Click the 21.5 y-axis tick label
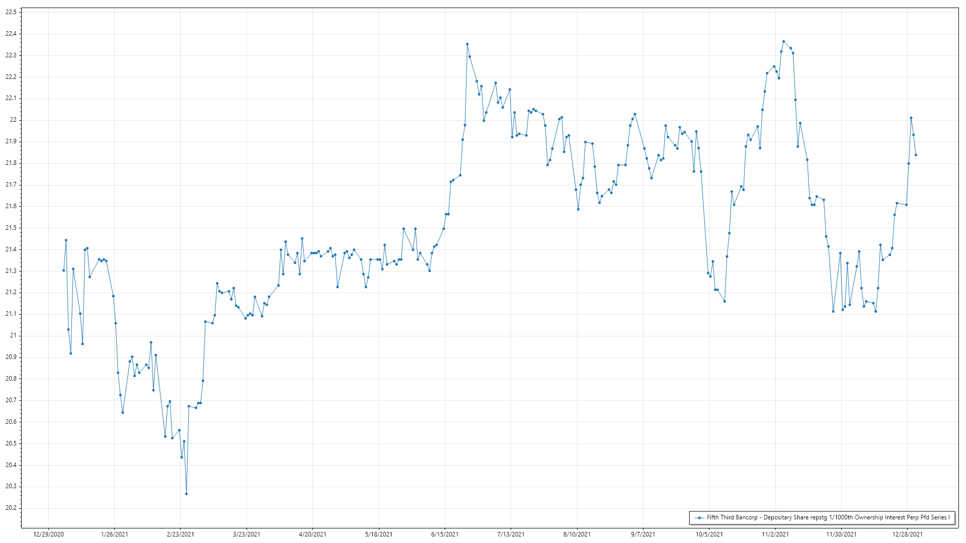This screenshot has width=966, height=543. tap(11, 228)
